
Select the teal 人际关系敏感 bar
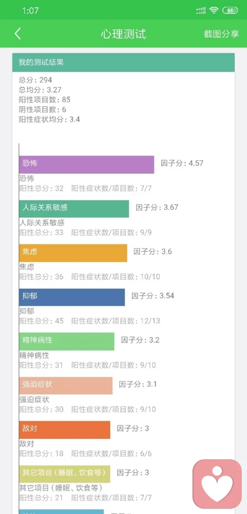pos(74,208)
